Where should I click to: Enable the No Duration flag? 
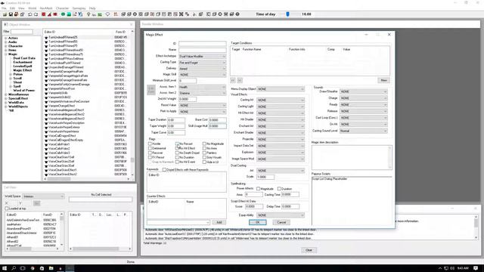coord(178,157)
